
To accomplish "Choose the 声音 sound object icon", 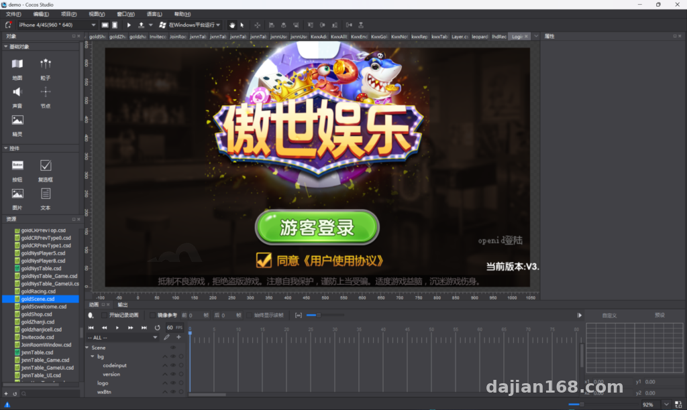I will pyautogui.click(x=17, y=92).
